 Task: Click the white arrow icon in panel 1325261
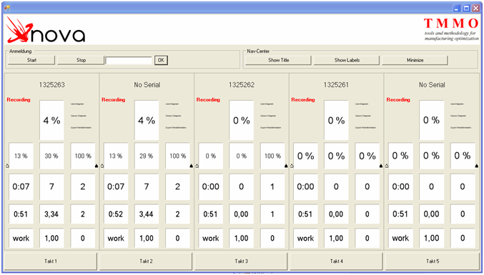point(292,166)
